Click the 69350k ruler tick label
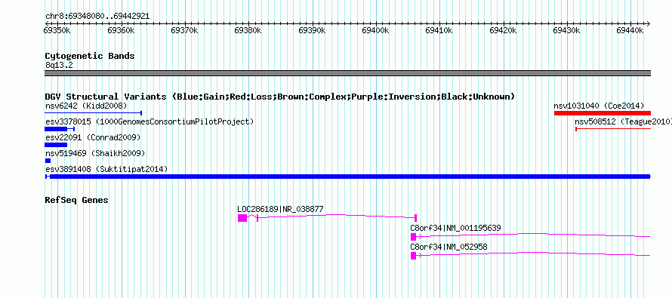The image size is (672, 298). (57, 30)
